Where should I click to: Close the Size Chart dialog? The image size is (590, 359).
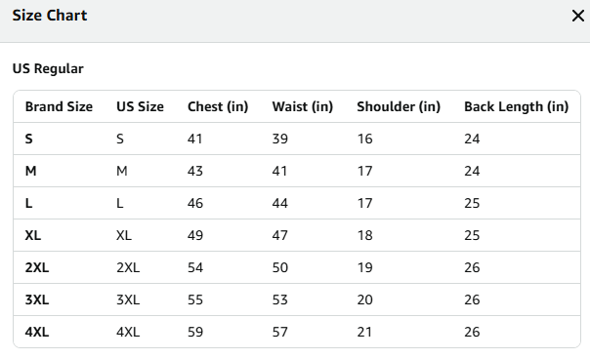coord(578,16)
